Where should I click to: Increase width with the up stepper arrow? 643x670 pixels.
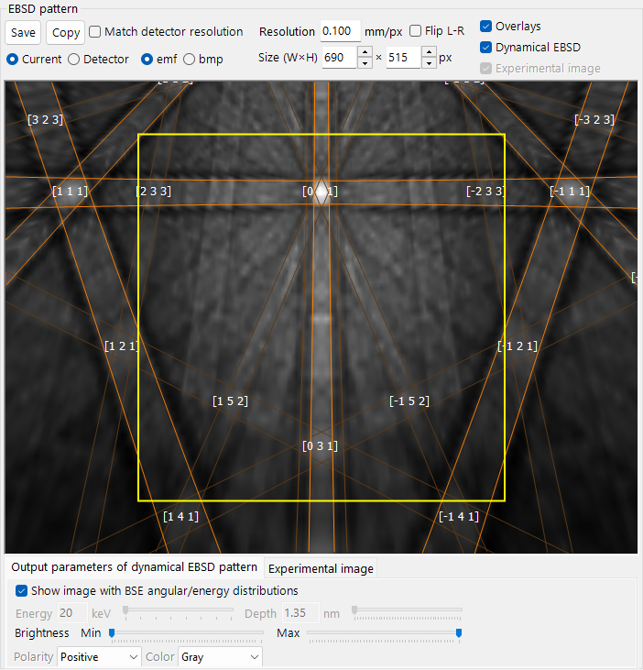365,51
